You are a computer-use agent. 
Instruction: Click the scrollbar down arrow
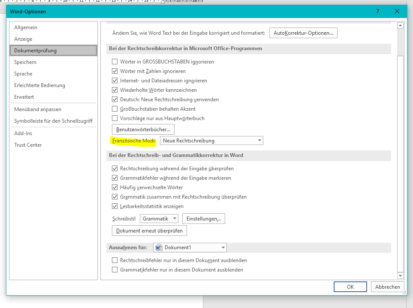pyautogui.click(x=400, y=275)
